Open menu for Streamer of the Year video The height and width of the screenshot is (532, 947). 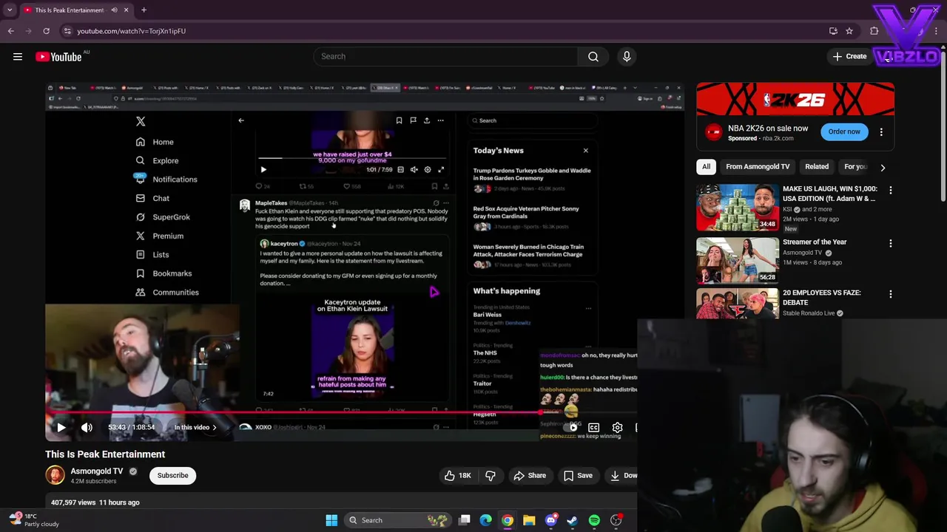891,243
